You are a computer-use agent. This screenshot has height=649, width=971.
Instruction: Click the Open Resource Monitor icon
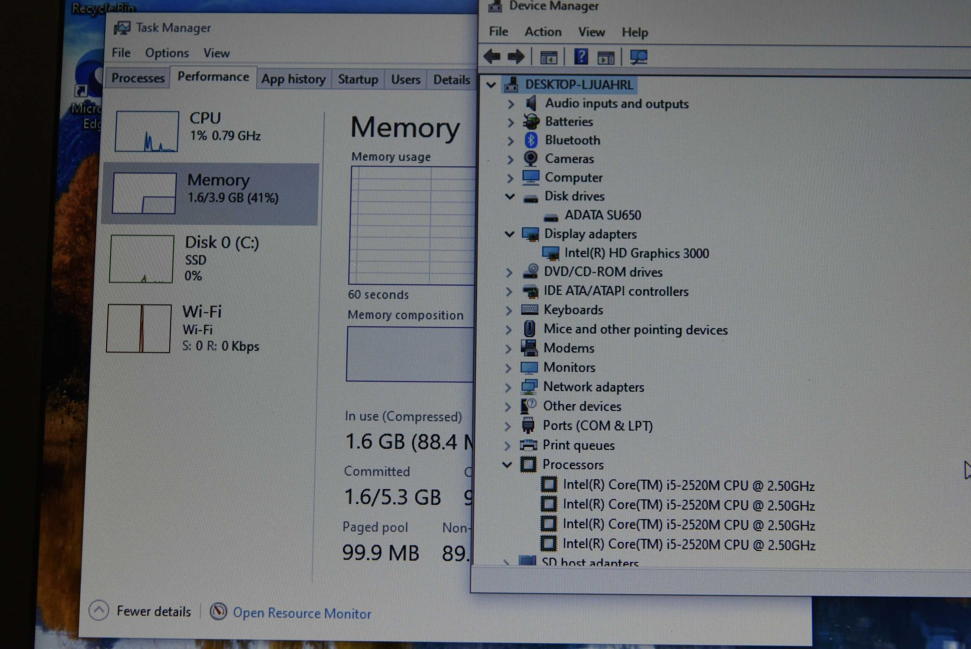point(218,611)
